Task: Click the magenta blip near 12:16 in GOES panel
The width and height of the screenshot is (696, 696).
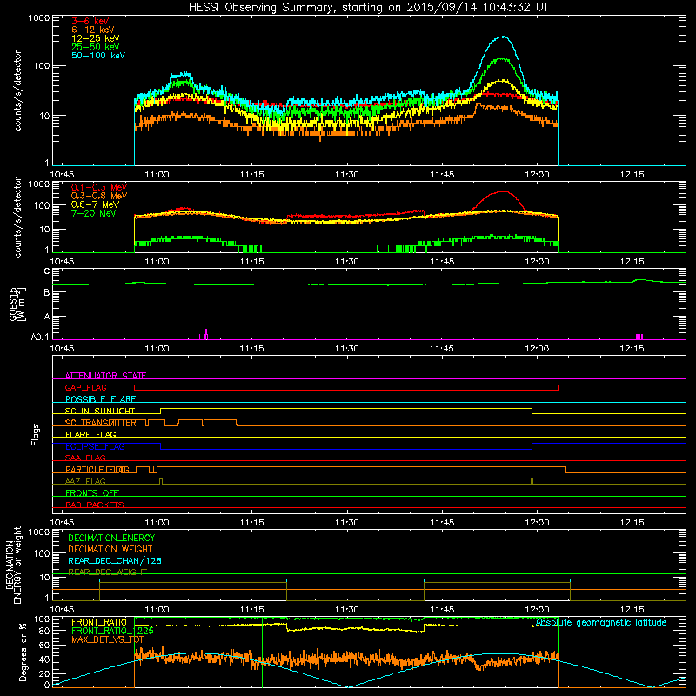Action: [x=639, y=337]
